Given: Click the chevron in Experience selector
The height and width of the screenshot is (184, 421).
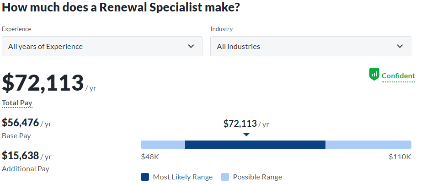Looking at the screenshot, I should pos(191,46).
